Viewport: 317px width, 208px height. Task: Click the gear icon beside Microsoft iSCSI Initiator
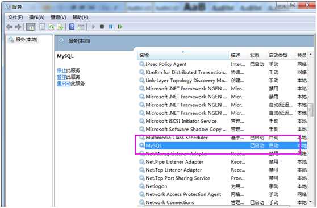click(x=141, y=121)
